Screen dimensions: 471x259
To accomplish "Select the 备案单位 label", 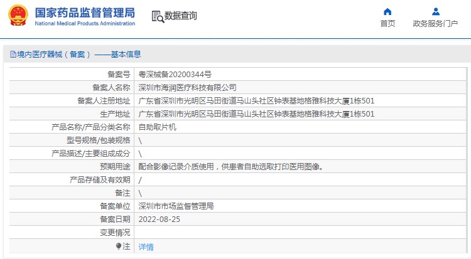I will click(x=116, y=206).
